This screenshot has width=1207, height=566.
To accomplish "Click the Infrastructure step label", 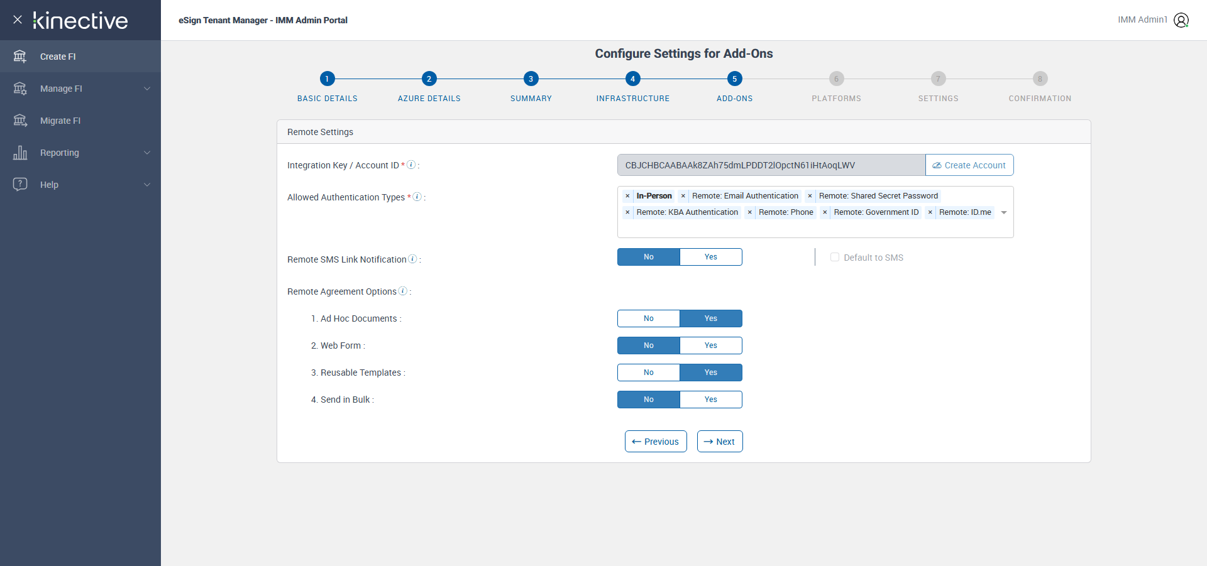I will (x=633, y=99).
